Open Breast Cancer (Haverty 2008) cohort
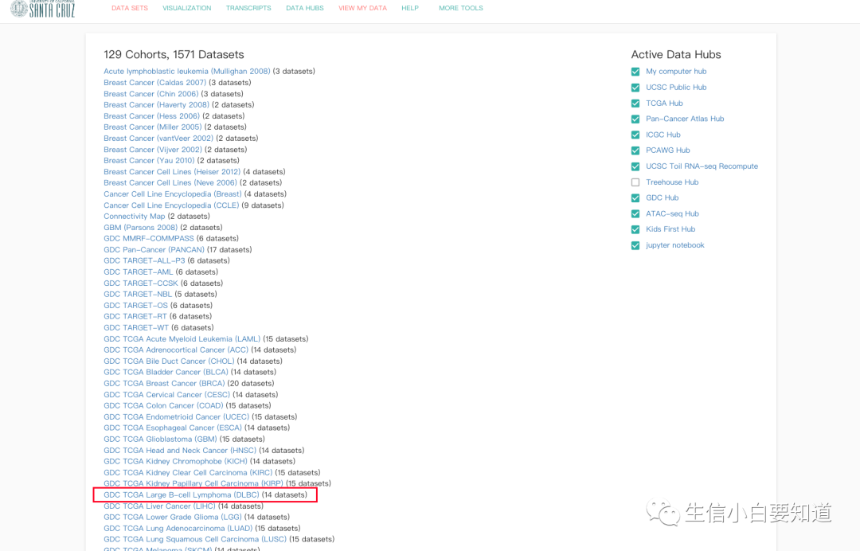Viewport: 860px width, 551px height. (156, 105)
